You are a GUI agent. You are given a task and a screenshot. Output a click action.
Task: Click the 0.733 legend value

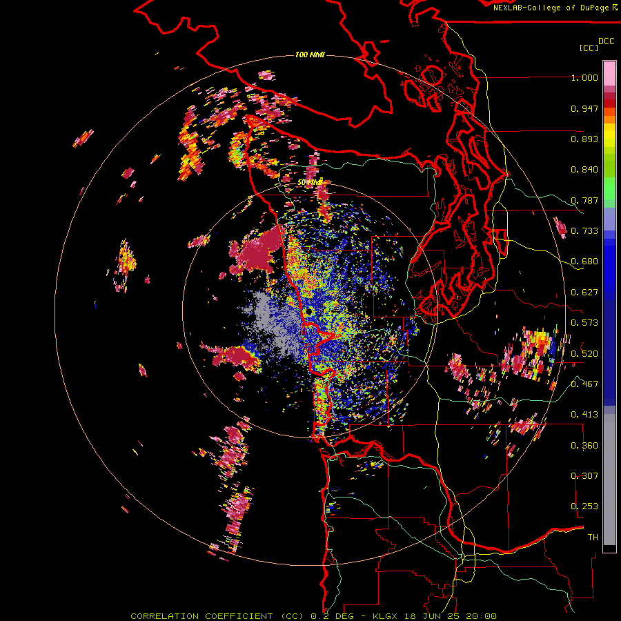pos(584,231)
